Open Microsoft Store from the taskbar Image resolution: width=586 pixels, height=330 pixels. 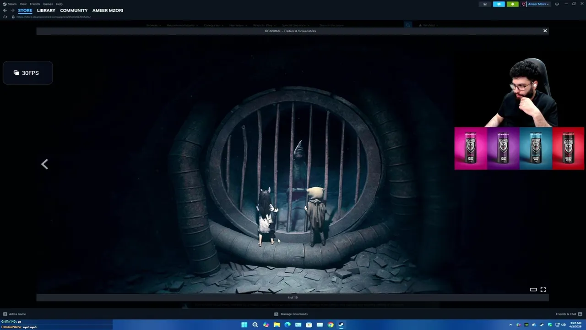pyautogui.click(x=309, y=325)
